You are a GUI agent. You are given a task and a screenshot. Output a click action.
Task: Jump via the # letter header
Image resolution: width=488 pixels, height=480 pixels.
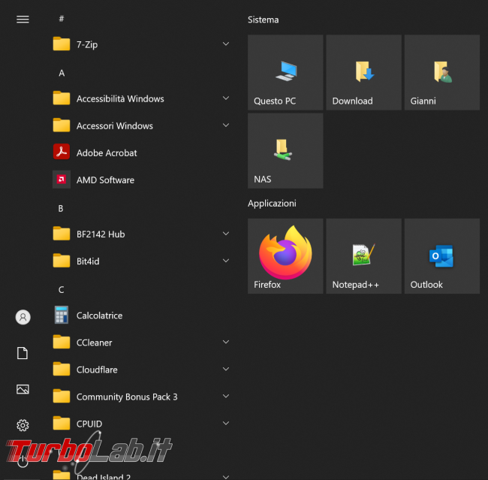click(62, 19)
